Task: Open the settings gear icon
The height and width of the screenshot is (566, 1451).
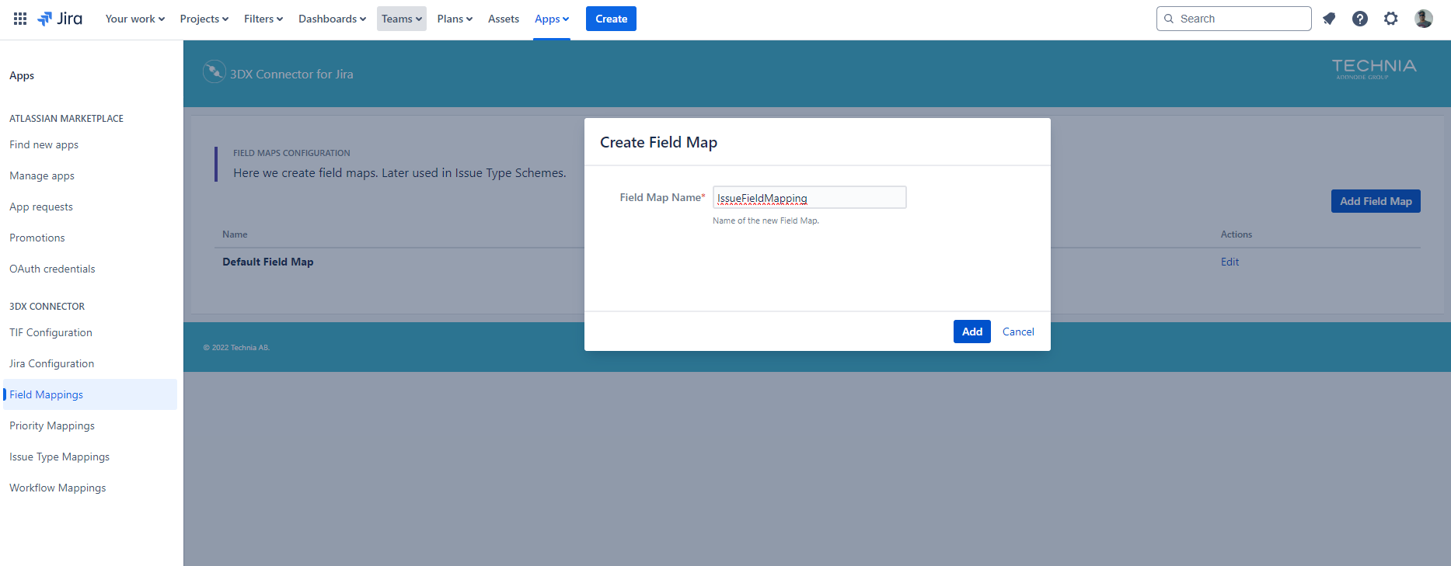Action: 1391,19
